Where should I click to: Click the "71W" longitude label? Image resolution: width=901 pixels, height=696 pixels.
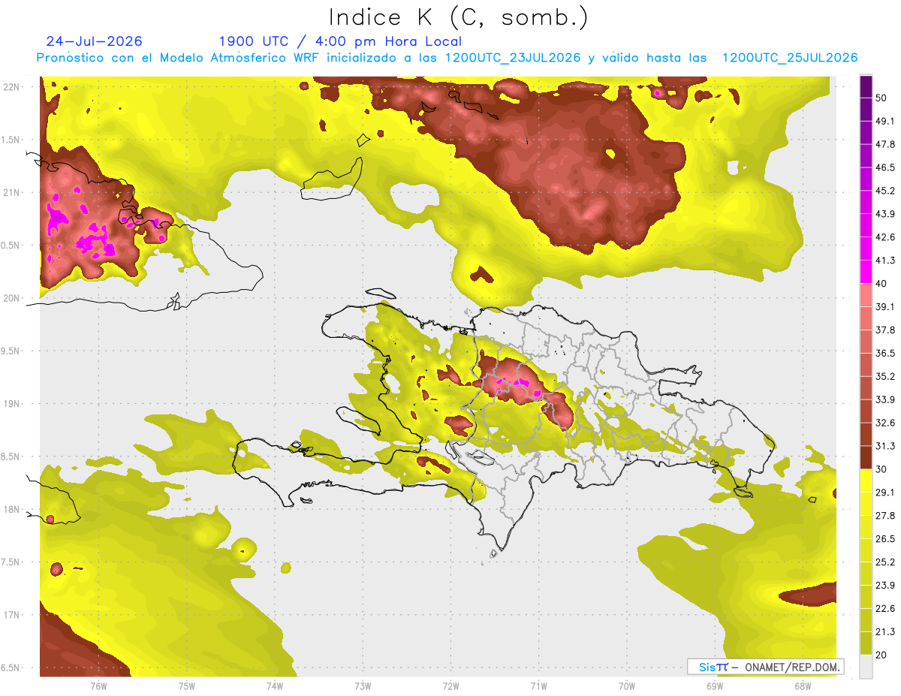(x=538, y=686)
